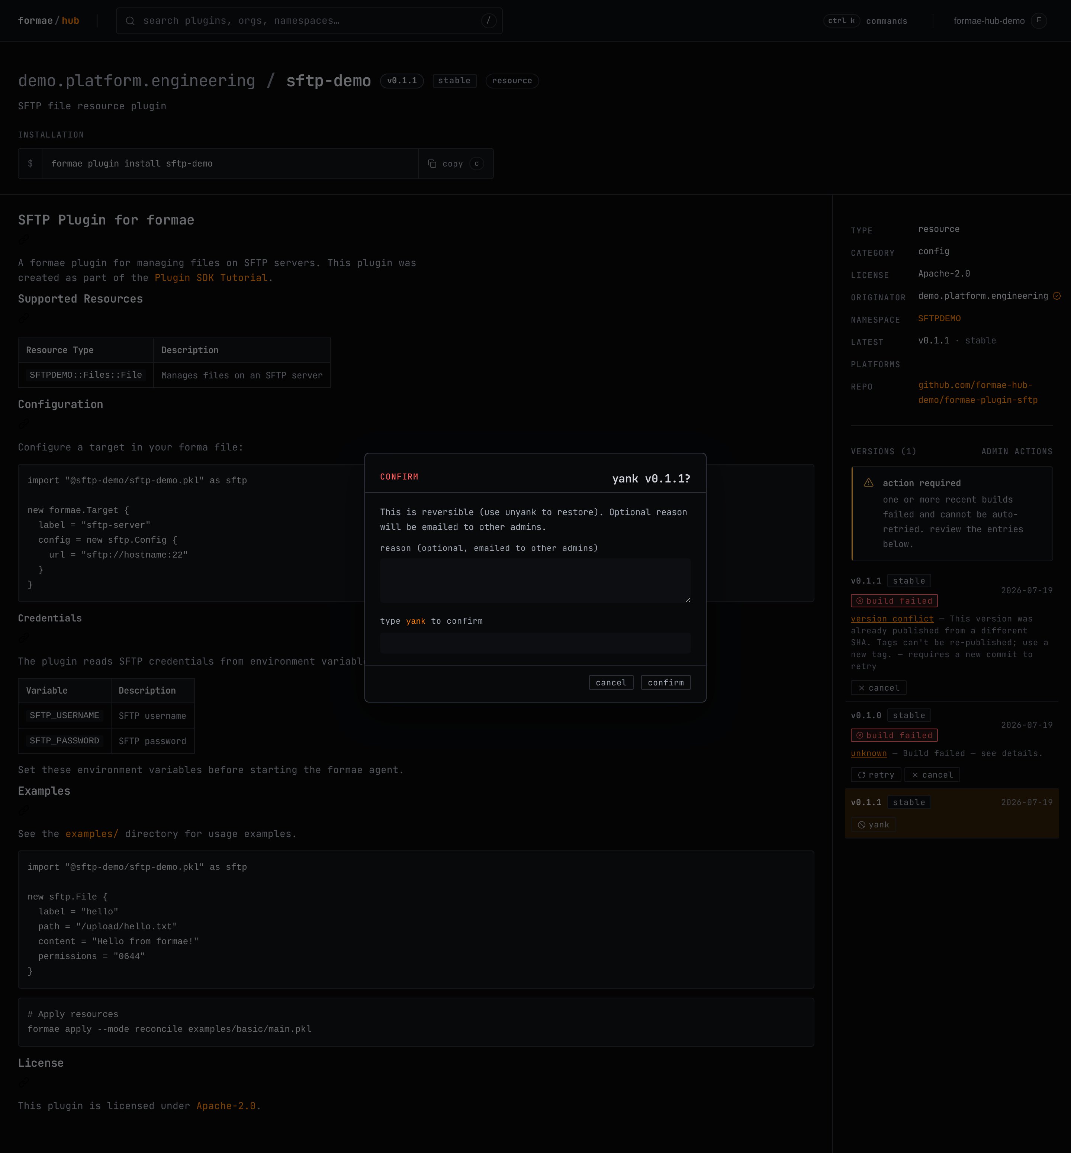The height and width of the screenshot is (1153, 1071).
Task: Click the textarea resize handle in the dialog
Action: pos(687,600)
